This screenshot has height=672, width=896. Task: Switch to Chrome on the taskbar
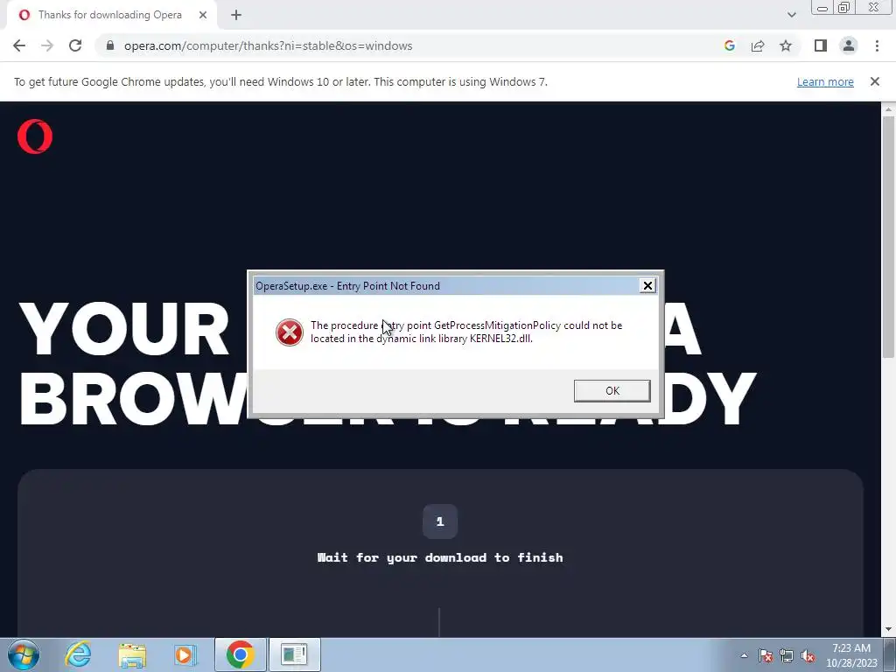click(x=240, y=654)
